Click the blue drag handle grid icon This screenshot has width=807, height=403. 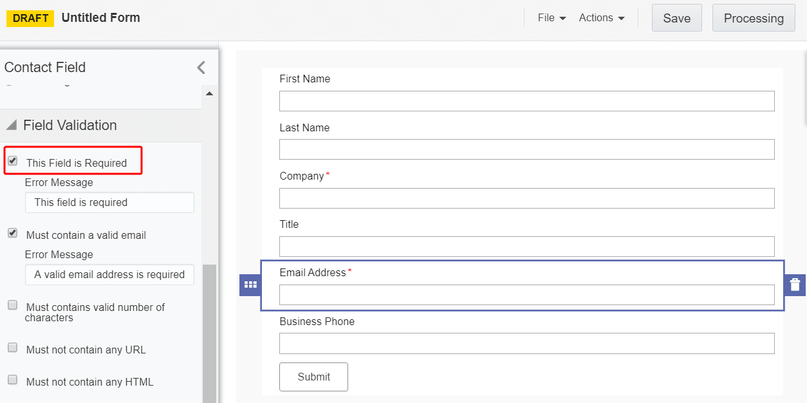coord(250,284)
